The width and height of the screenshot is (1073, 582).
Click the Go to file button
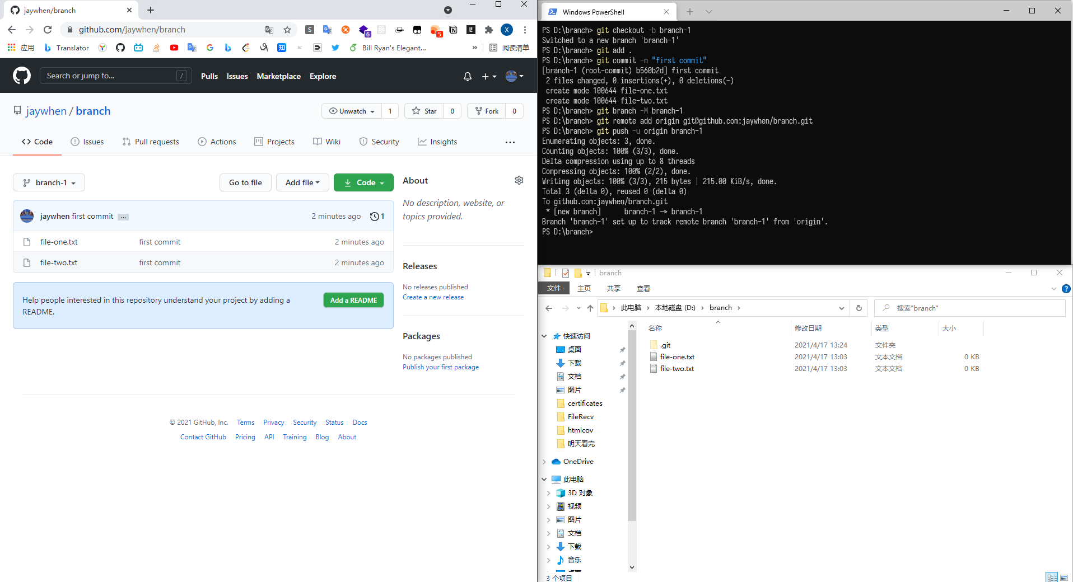tap(245, 182)
